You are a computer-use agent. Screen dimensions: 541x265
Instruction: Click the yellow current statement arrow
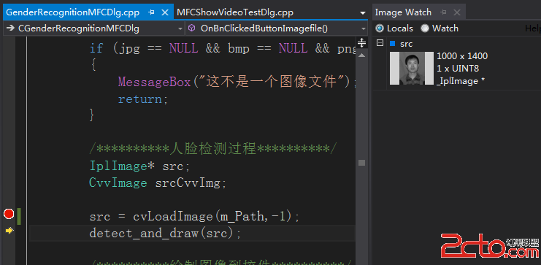click(x=9, y=231)
